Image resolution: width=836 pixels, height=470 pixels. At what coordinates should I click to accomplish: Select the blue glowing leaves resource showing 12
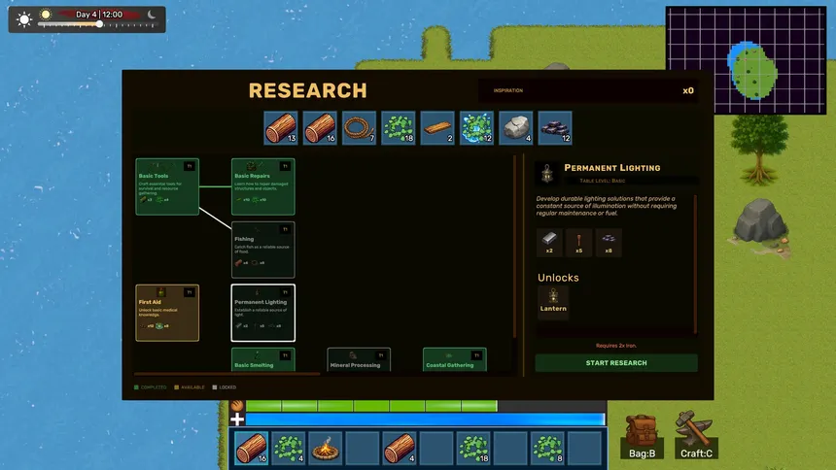tap(476, 128)
